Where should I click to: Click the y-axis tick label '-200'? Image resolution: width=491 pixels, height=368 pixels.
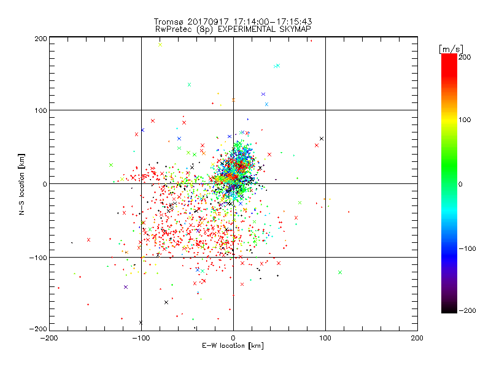(x=38, y=329)
